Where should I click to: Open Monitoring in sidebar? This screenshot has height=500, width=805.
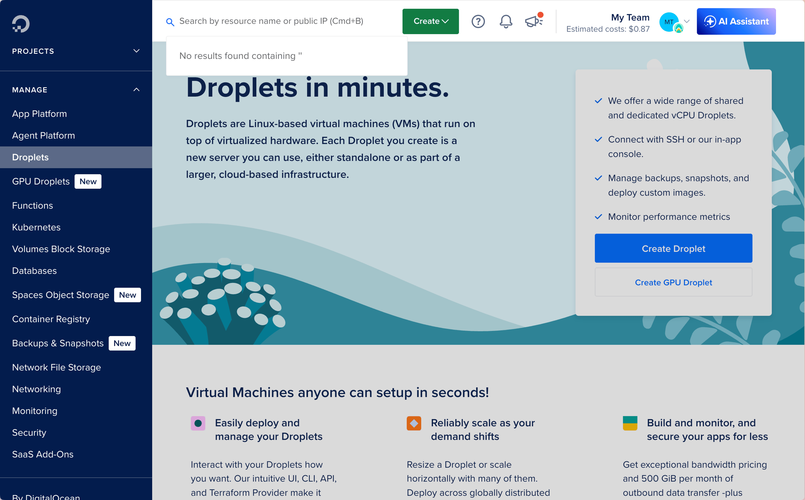tap(35, 411)
